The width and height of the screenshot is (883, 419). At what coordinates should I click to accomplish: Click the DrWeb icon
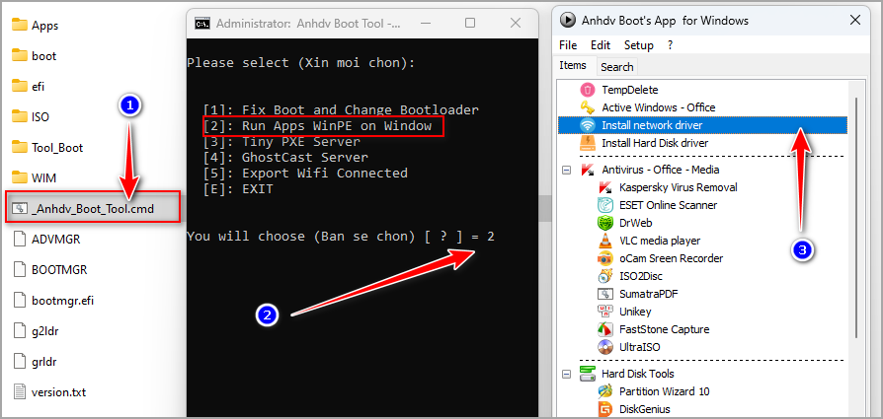(x=605, y=223)
